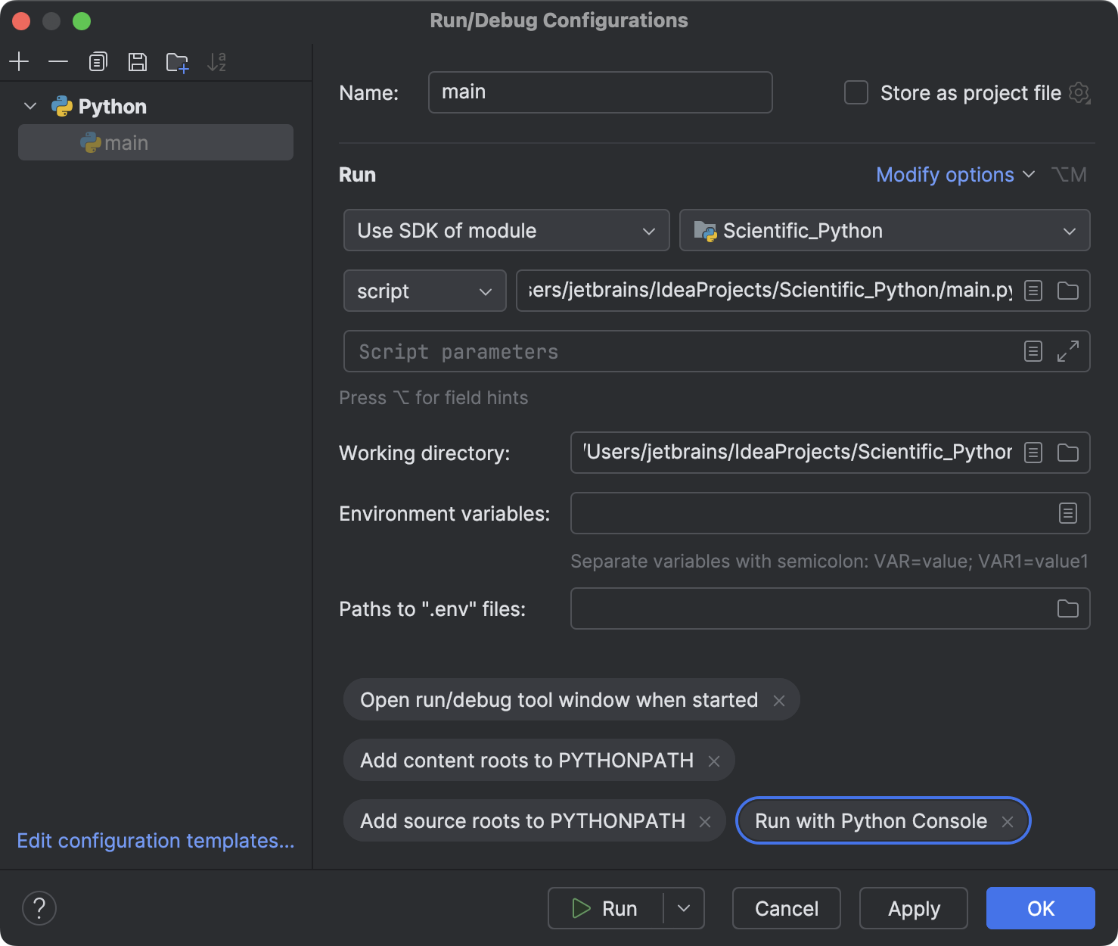
Task: Remove the Run with Python Console option
Action: coord(1008,820)
